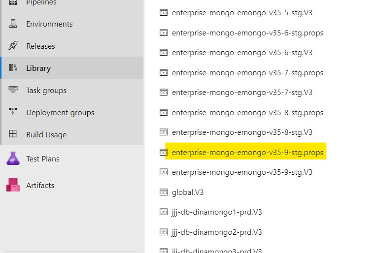
Task: Click the Task groups icon
Action: (x=13, y=90)
